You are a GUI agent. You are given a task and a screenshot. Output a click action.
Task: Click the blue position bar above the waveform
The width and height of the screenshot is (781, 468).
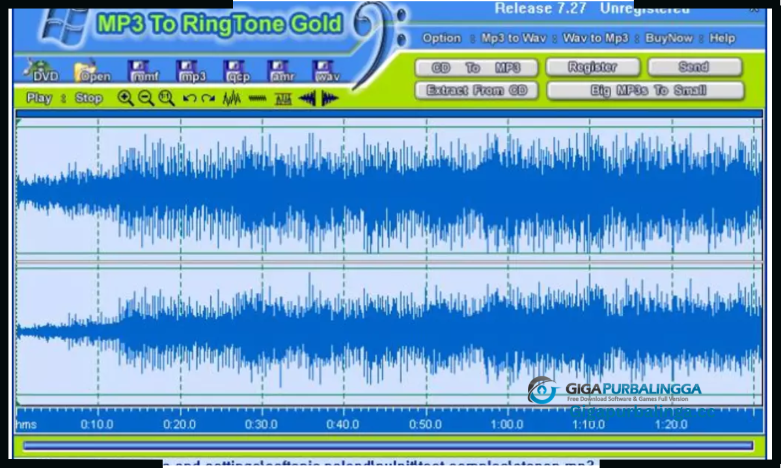(389, 114)
